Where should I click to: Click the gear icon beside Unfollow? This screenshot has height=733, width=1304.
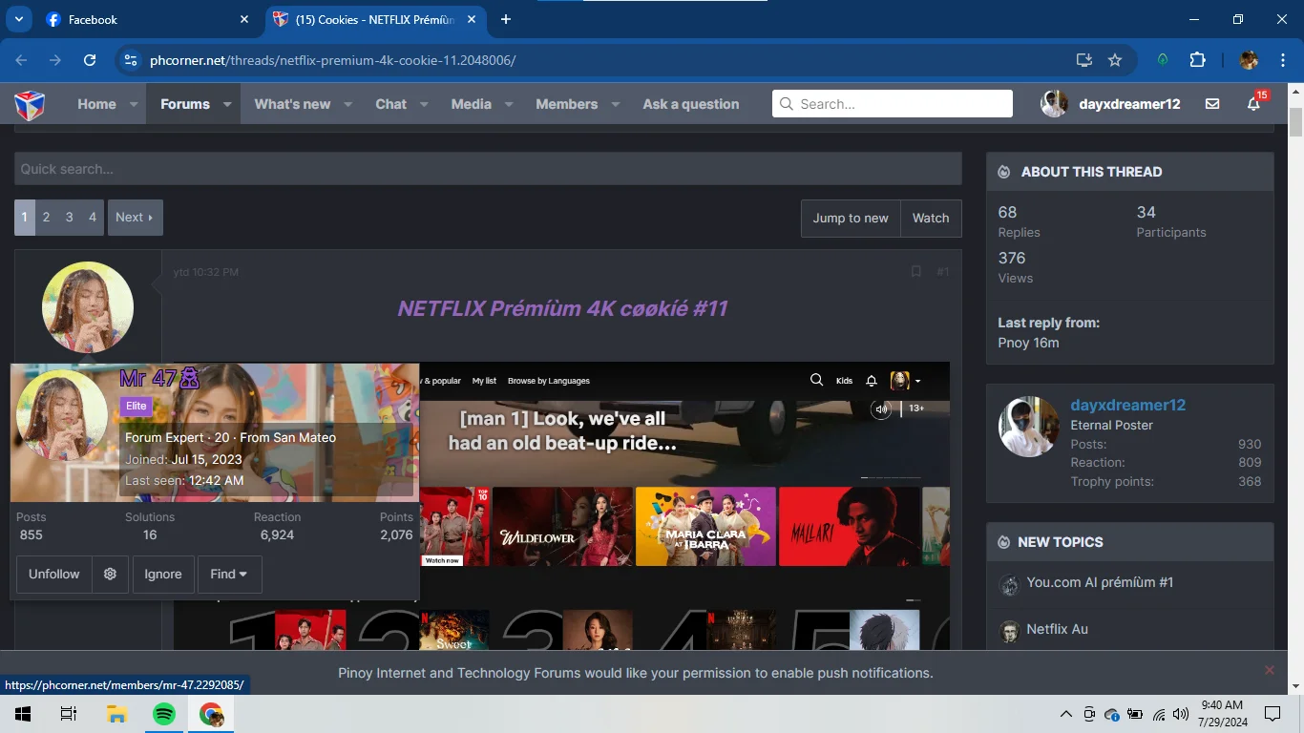pyautogui.click(x=110, y=575)
